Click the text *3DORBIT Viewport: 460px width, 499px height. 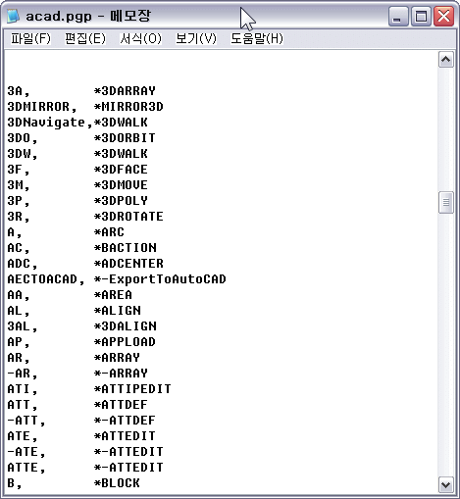point(125,138)
